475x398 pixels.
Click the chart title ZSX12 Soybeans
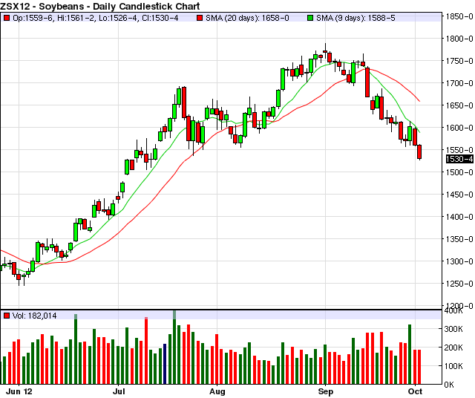[100, 6]
